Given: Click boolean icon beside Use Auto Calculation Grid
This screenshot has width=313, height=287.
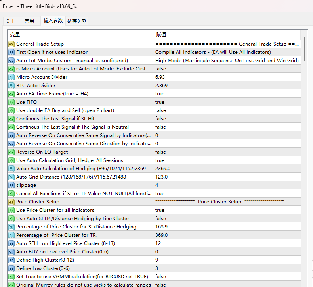Looking at the screenshot, I should click(x=11, y=160).
